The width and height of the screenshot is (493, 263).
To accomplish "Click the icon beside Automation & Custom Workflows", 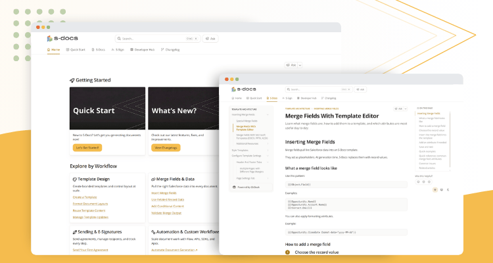I will click(x=153, y=232).
